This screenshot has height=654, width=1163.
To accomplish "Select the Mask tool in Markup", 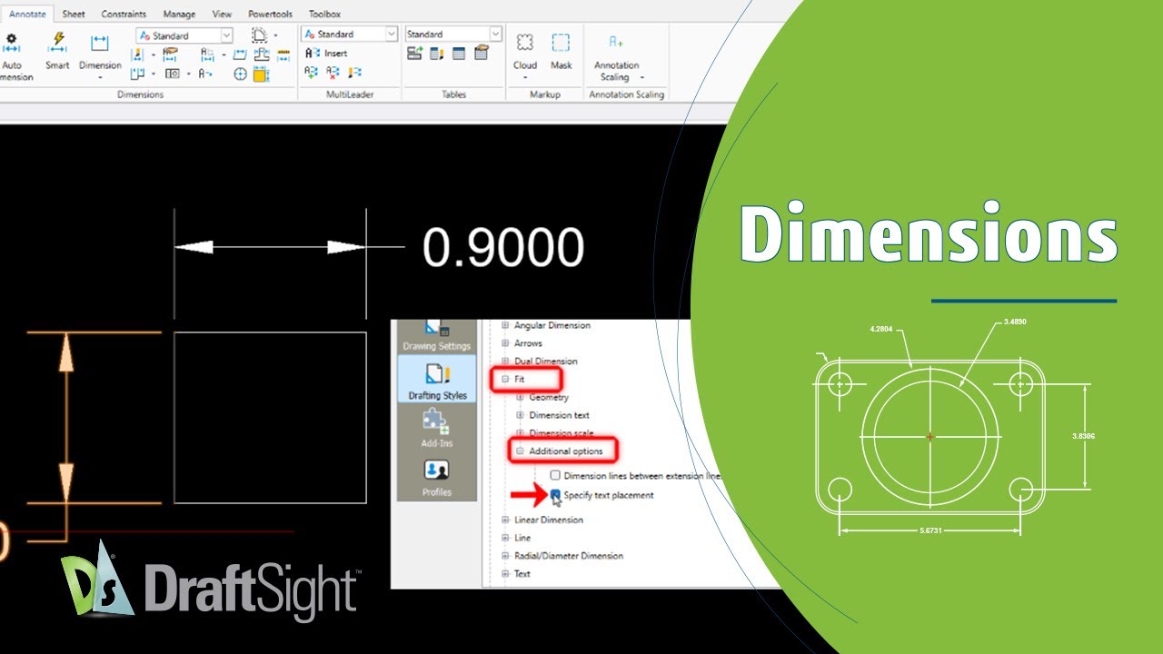I will click(x=562, y=51).
